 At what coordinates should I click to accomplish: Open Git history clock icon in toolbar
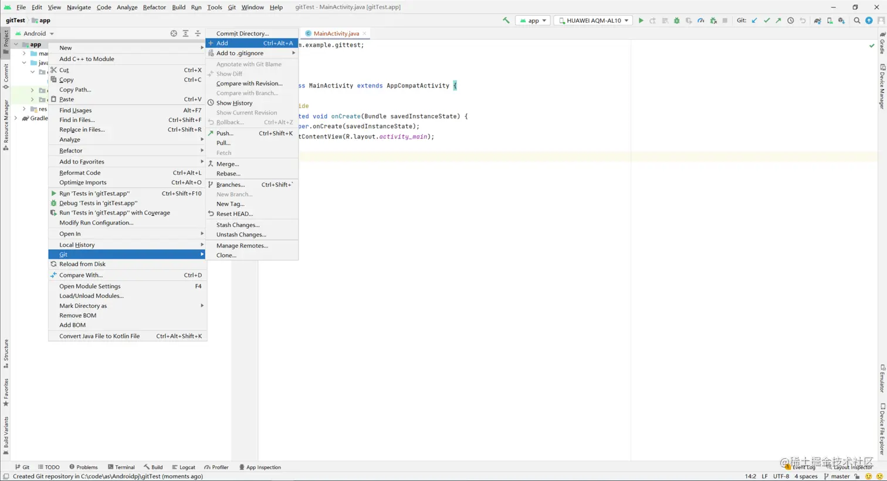click(x=791, y=21)
